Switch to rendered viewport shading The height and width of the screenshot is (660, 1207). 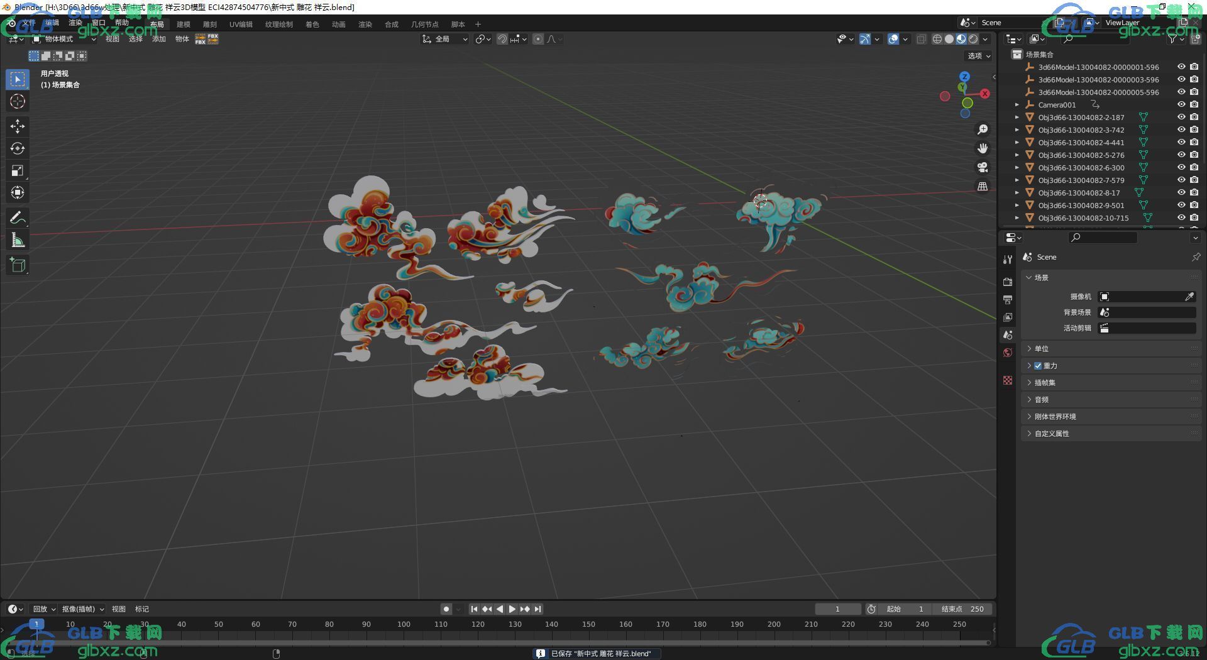tap(973, 39)
